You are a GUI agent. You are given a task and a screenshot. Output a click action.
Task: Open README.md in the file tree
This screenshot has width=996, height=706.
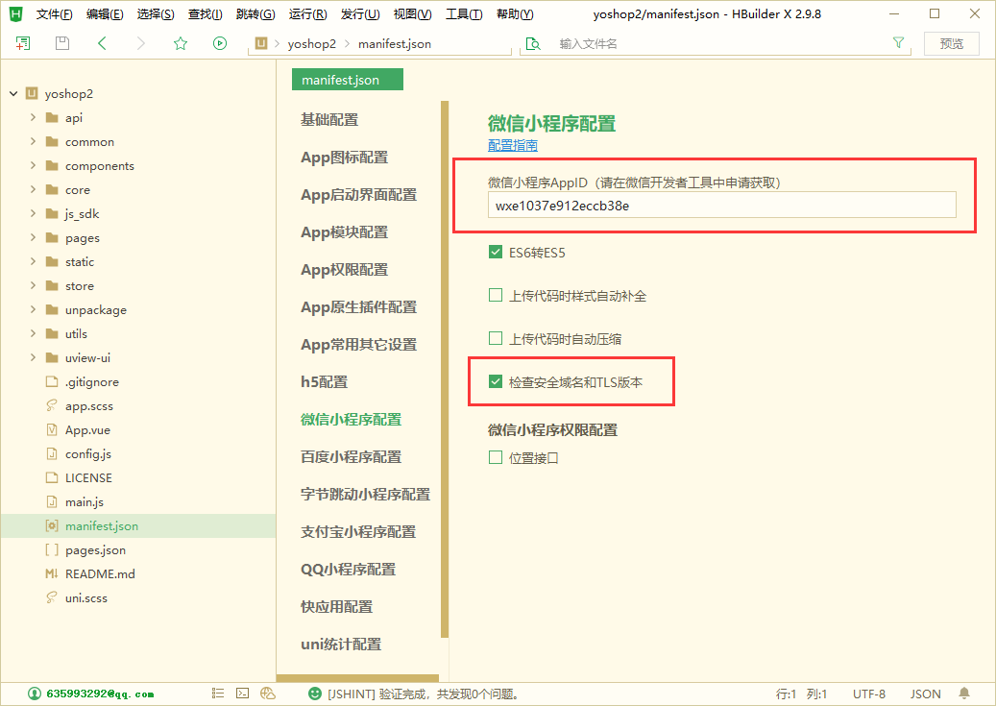click(x=100, y=573)
